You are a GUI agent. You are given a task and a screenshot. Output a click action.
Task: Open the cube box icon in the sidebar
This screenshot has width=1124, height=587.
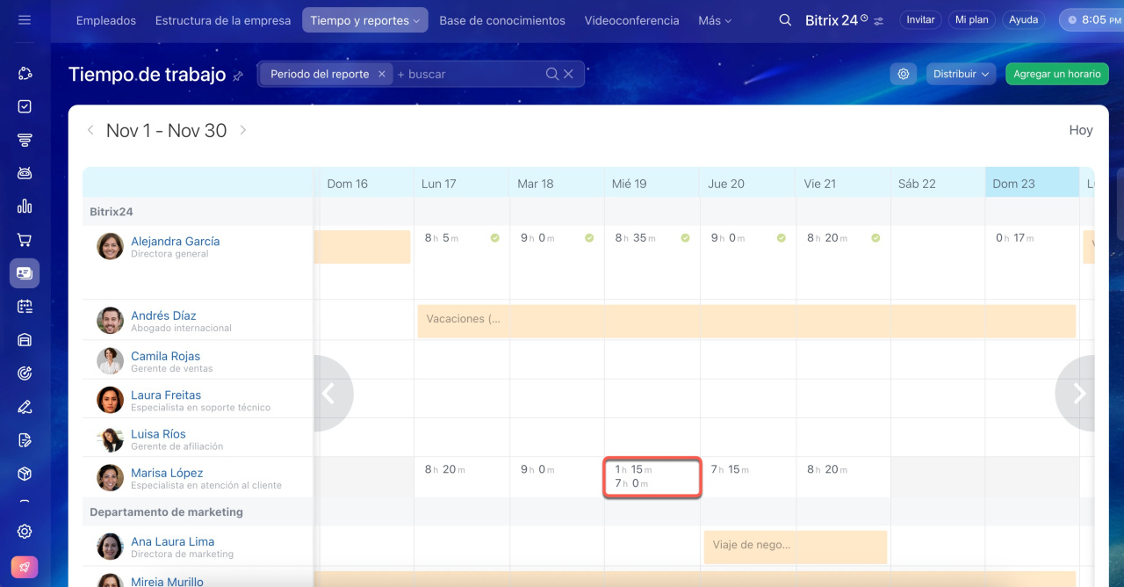tap(25, 474)
